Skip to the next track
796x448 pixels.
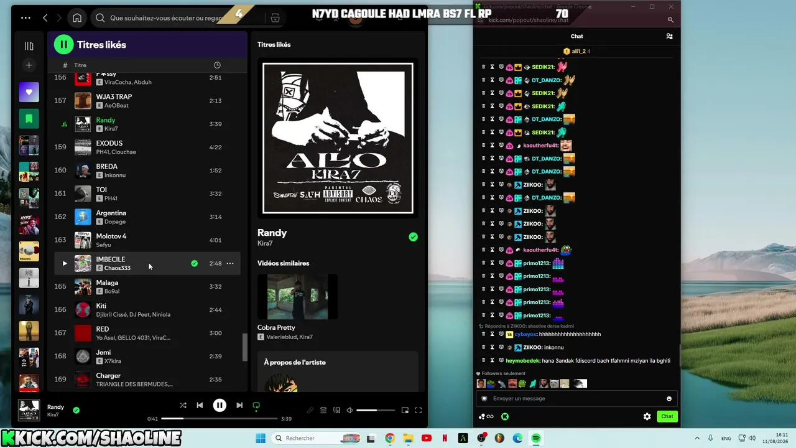[239, 406]
